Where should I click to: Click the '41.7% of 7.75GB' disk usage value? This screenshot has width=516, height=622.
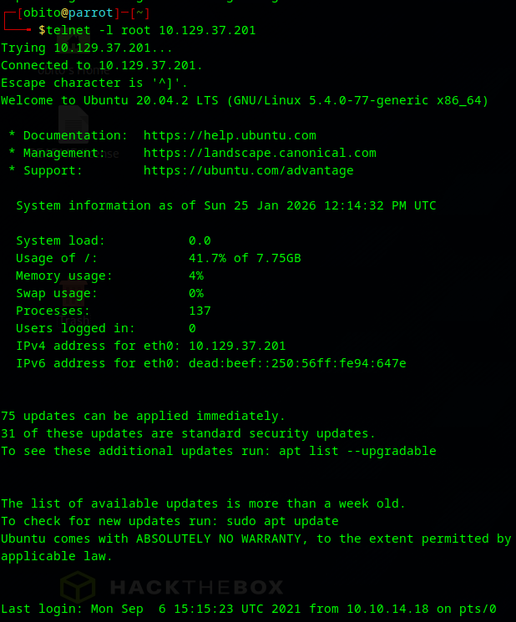245,258
